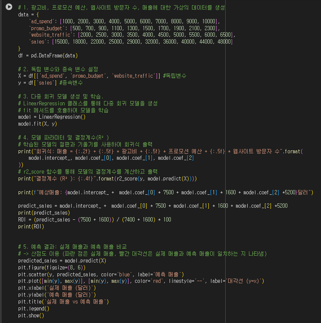
Task: Click the 'X = df[[...]]' independent variable line
Action: click(x=102, y=76)
